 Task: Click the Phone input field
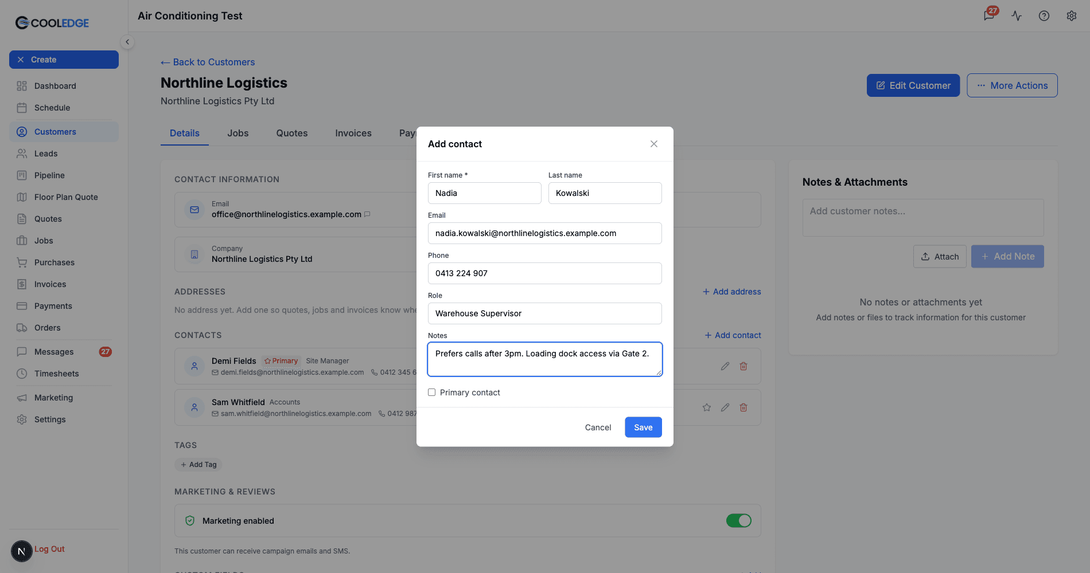(x=545, y=273)
